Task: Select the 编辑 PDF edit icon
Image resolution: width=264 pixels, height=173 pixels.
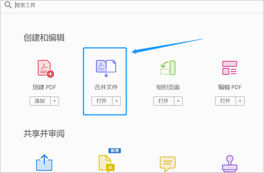Action: tap(229, 68)
